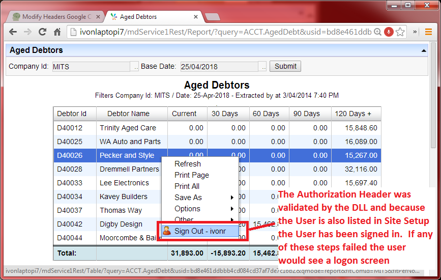Close the Aged Debtors tab

pyautogui.click(x=196, y=17)
